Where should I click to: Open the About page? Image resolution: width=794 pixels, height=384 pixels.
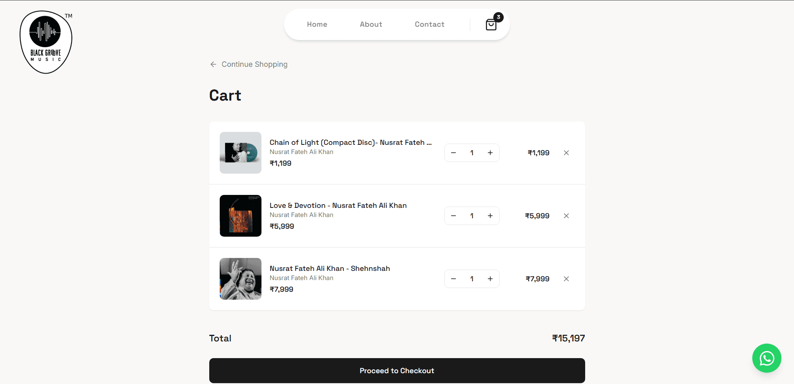coord(371,25)
